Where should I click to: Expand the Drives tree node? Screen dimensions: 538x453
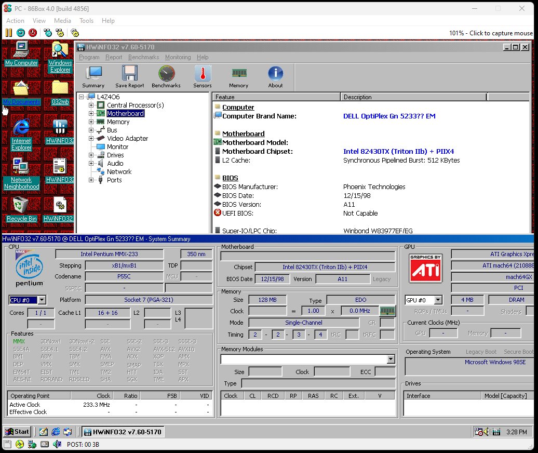(91, 155)
